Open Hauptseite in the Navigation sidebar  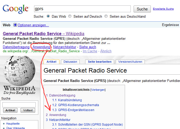13,124
